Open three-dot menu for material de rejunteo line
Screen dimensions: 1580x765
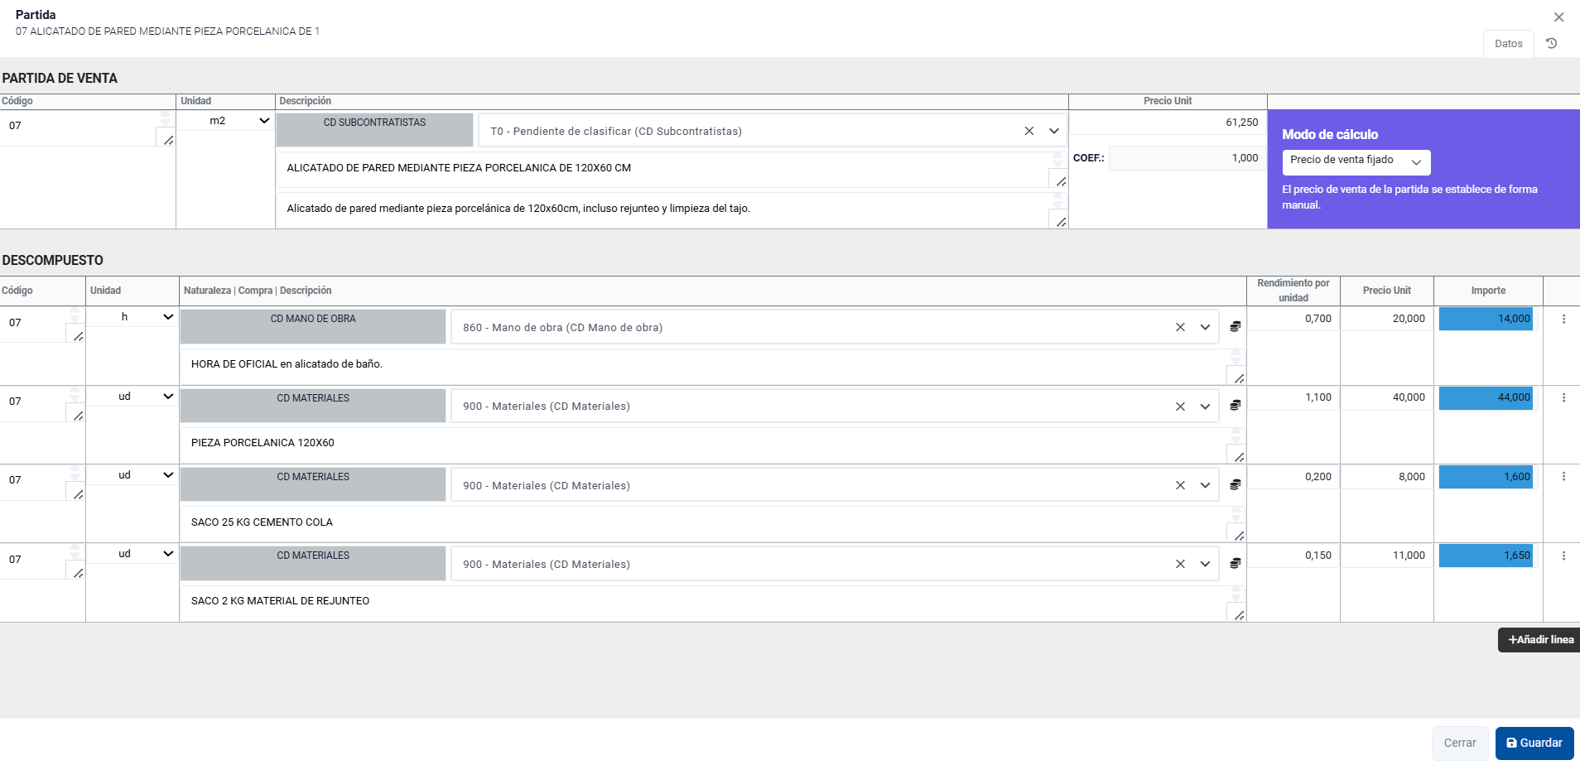pyautogui.click(x=1563, y=556)
